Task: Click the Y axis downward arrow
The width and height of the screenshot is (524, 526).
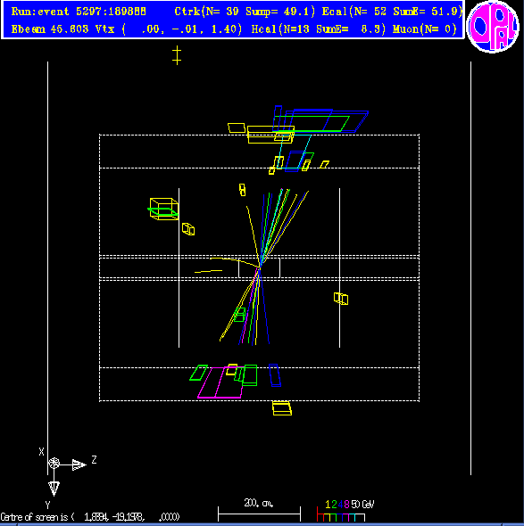Action: point(54,489)
